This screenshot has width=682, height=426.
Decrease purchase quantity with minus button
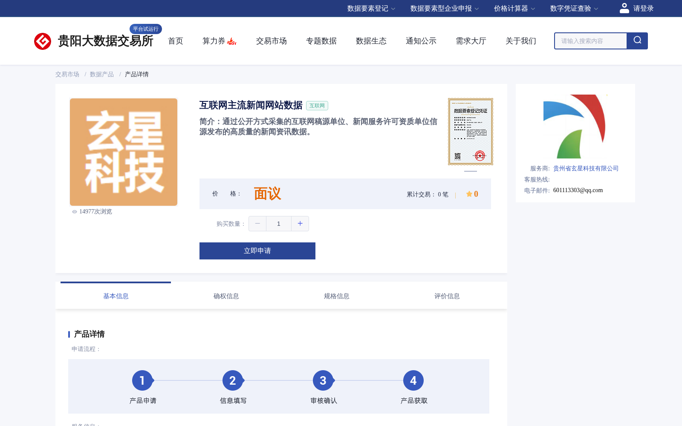257,224
